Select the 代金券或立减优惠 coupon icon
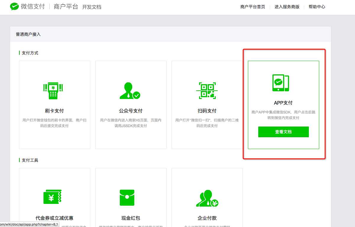Viewport: 355px width, 227px height. (x=52, y=196)
